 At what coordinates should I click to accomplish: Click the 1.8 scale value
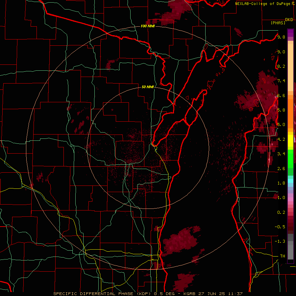(x=281, y=183)
